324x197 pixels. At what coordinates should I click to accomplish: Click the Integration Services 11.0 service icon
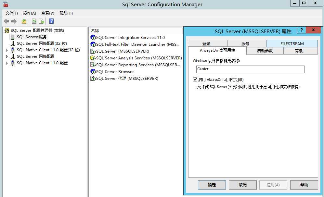tap(93, 38)
